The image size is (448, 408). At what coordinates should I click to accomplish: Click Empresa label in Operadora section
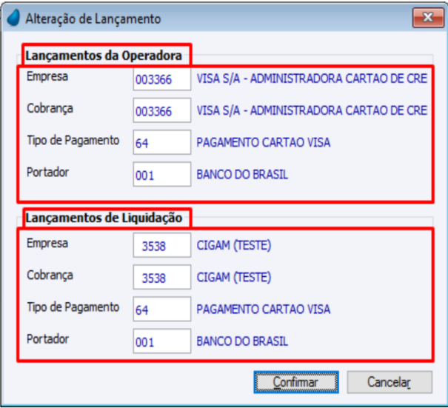point(47,76)
